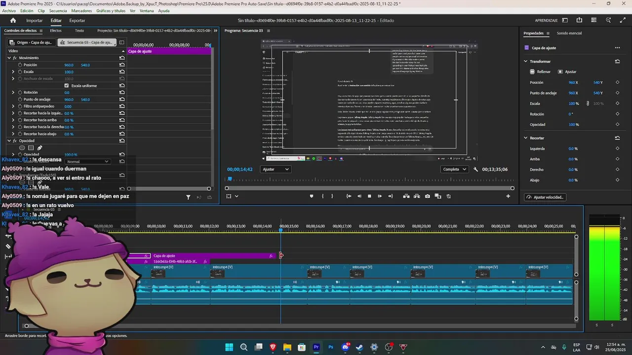Click the Program monitor playhead marker

[230, 179]
